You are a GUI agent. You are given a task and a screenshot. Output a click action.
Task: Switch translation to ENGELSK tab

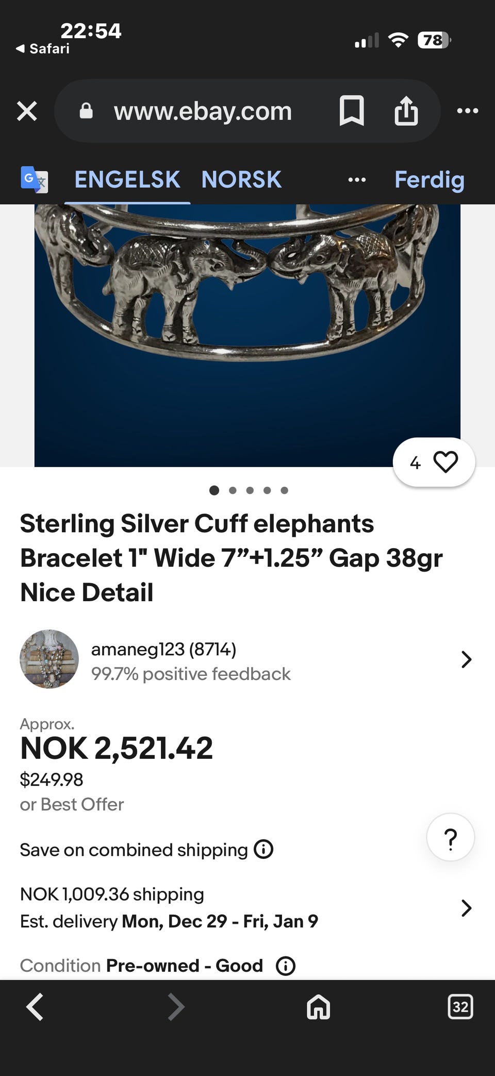tap(127, 179)
